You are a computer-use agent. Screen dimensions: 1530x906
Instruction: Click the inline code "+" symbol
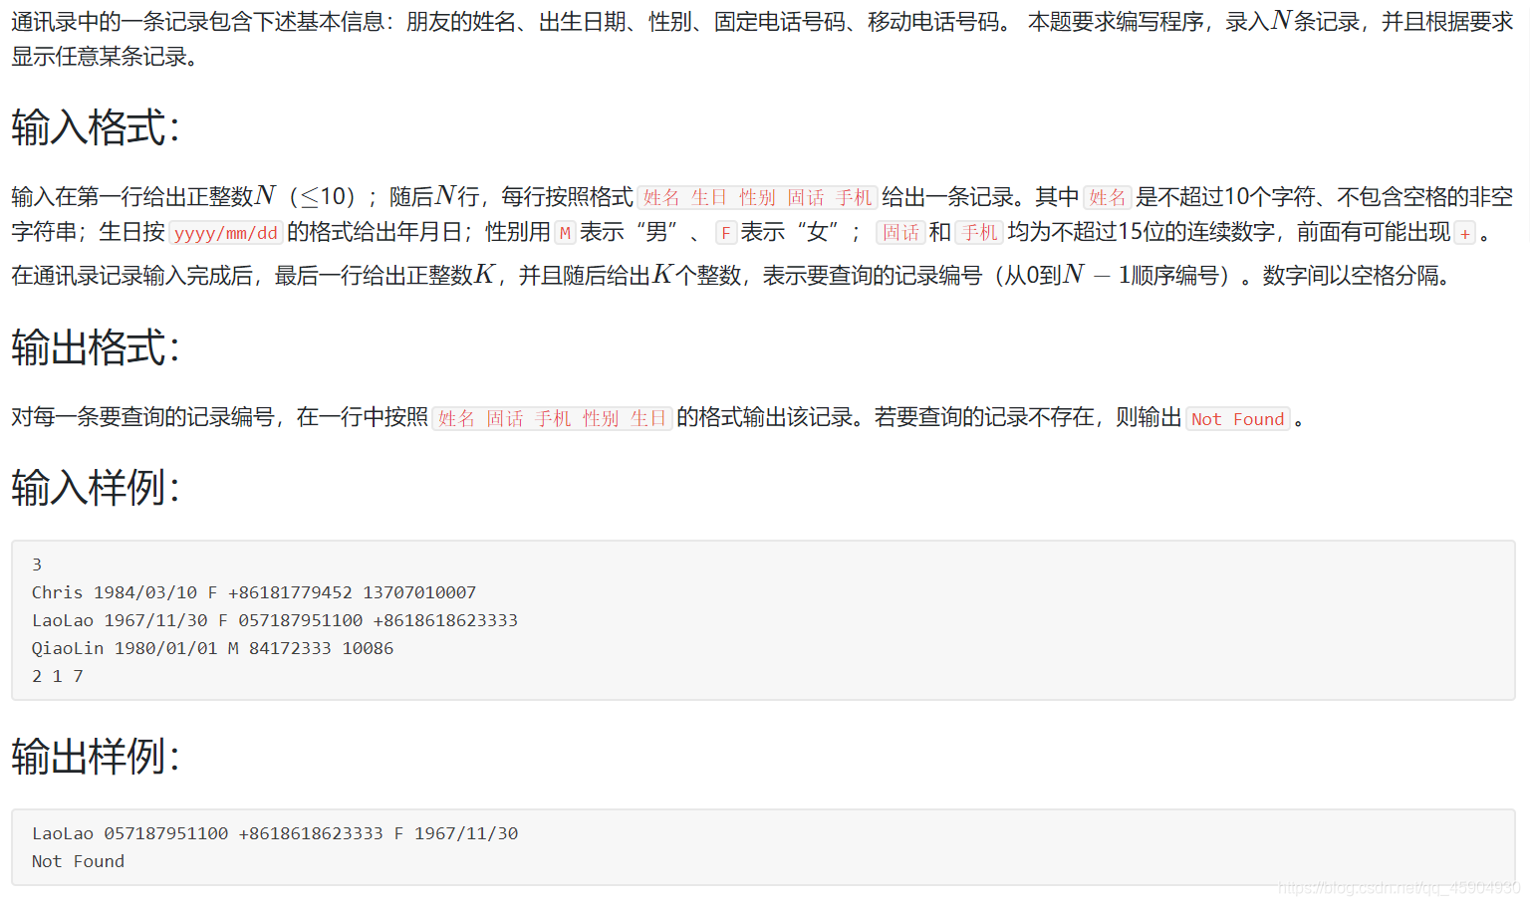tap(1465, 233)
